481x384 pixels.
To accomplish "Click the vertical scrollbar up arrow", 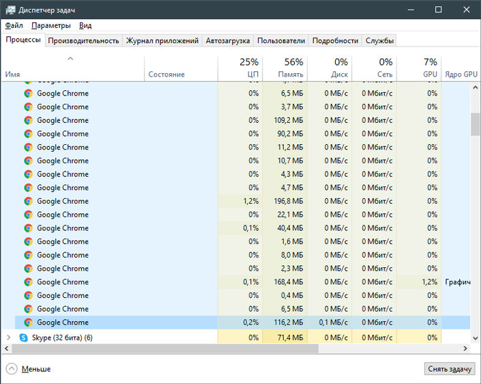I will (x=476, y=87).
